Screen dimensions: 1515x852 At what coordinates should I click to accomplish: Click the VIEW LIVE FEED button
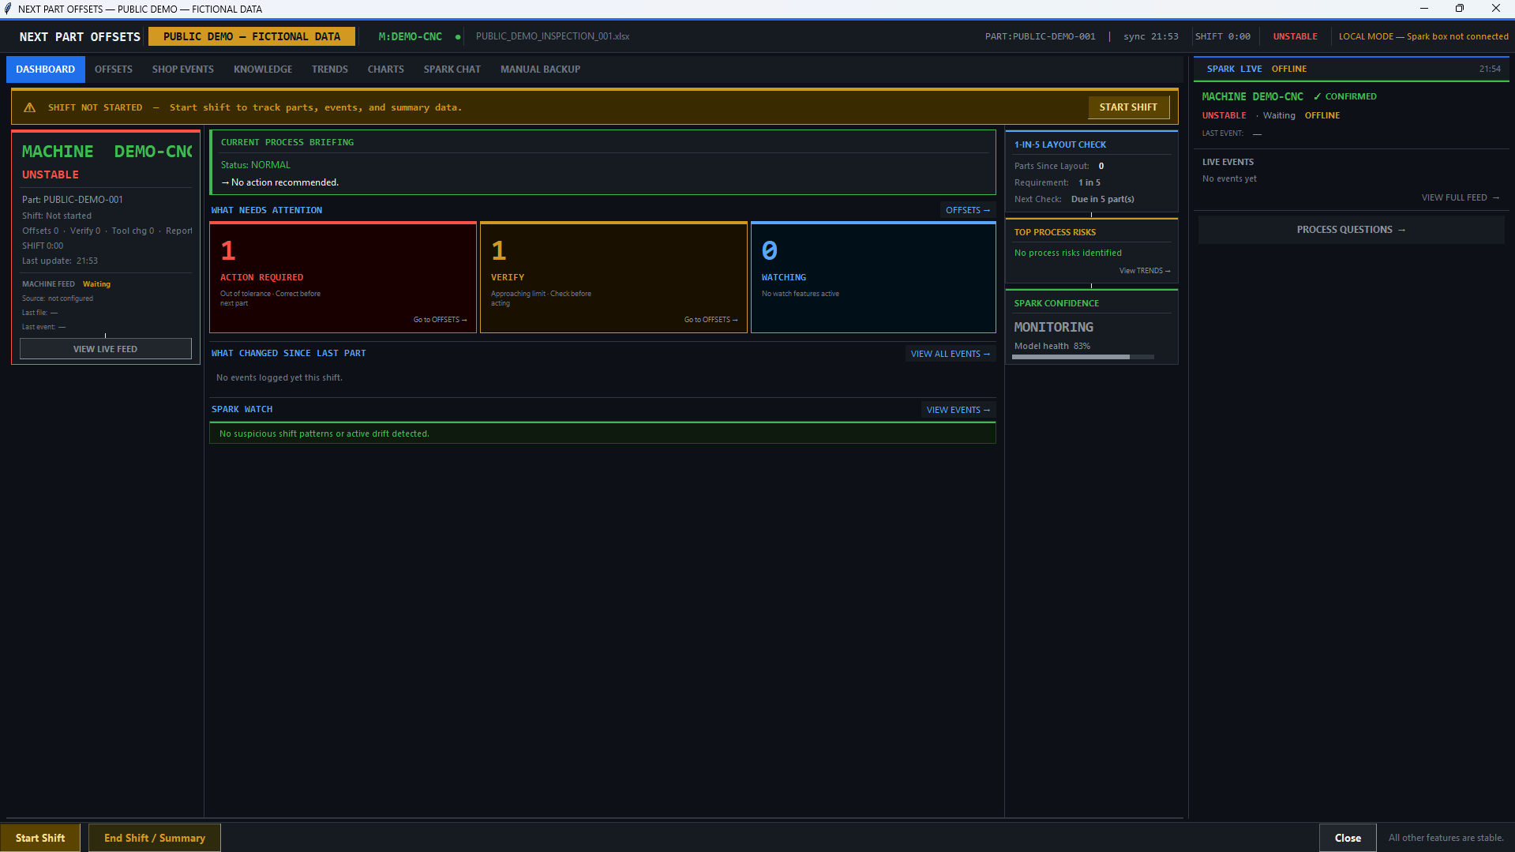pyautogui.click(x=106, y=349)
